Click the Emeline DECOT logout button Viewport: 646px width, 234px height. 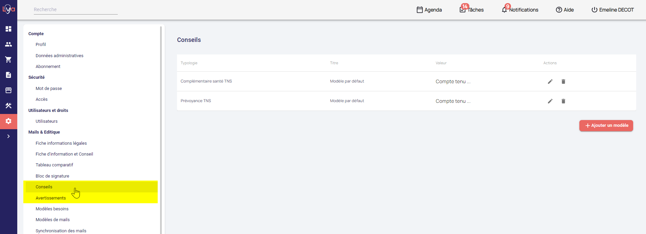point(612,10)
